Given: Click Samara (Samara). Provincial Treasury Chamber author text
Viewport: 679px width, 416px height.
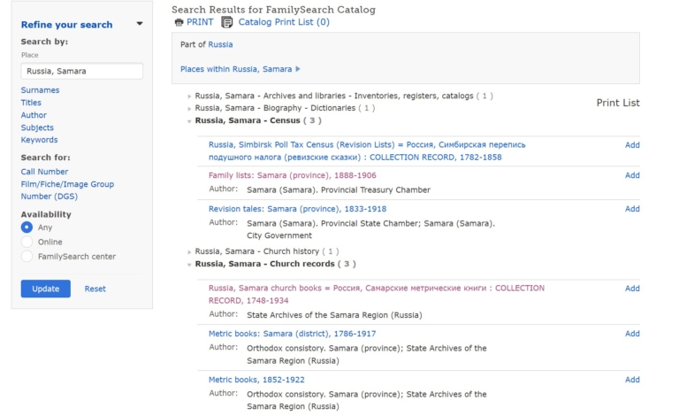Looking at the screenshot, I should coord(339,189).
